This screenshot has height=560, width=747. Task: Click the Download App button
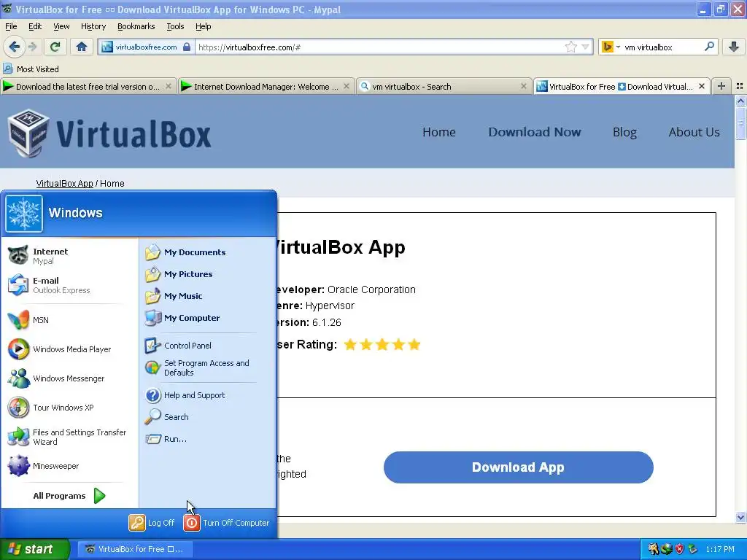[x=519, y=467]
